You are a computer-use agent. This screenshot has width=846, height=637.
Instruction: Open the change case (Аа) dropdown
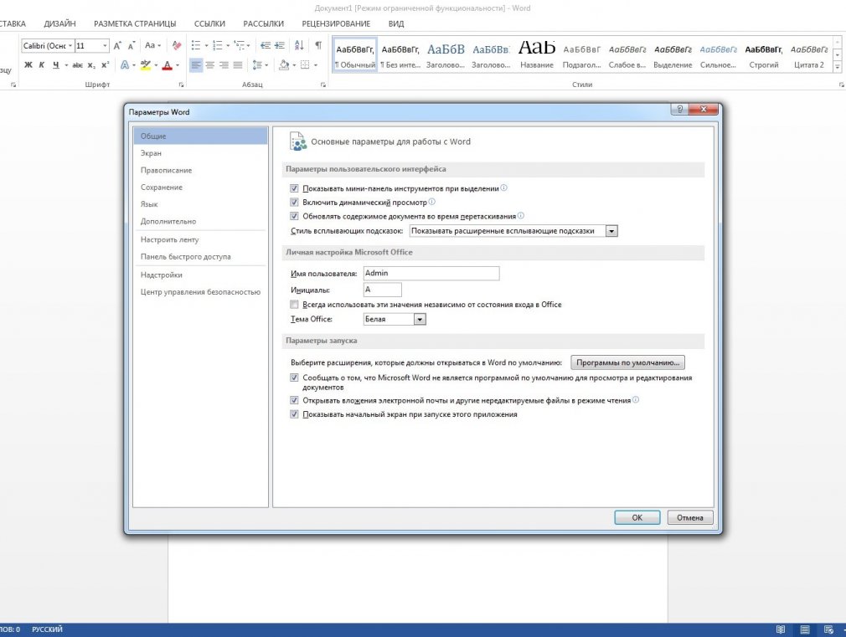point(152,46)
